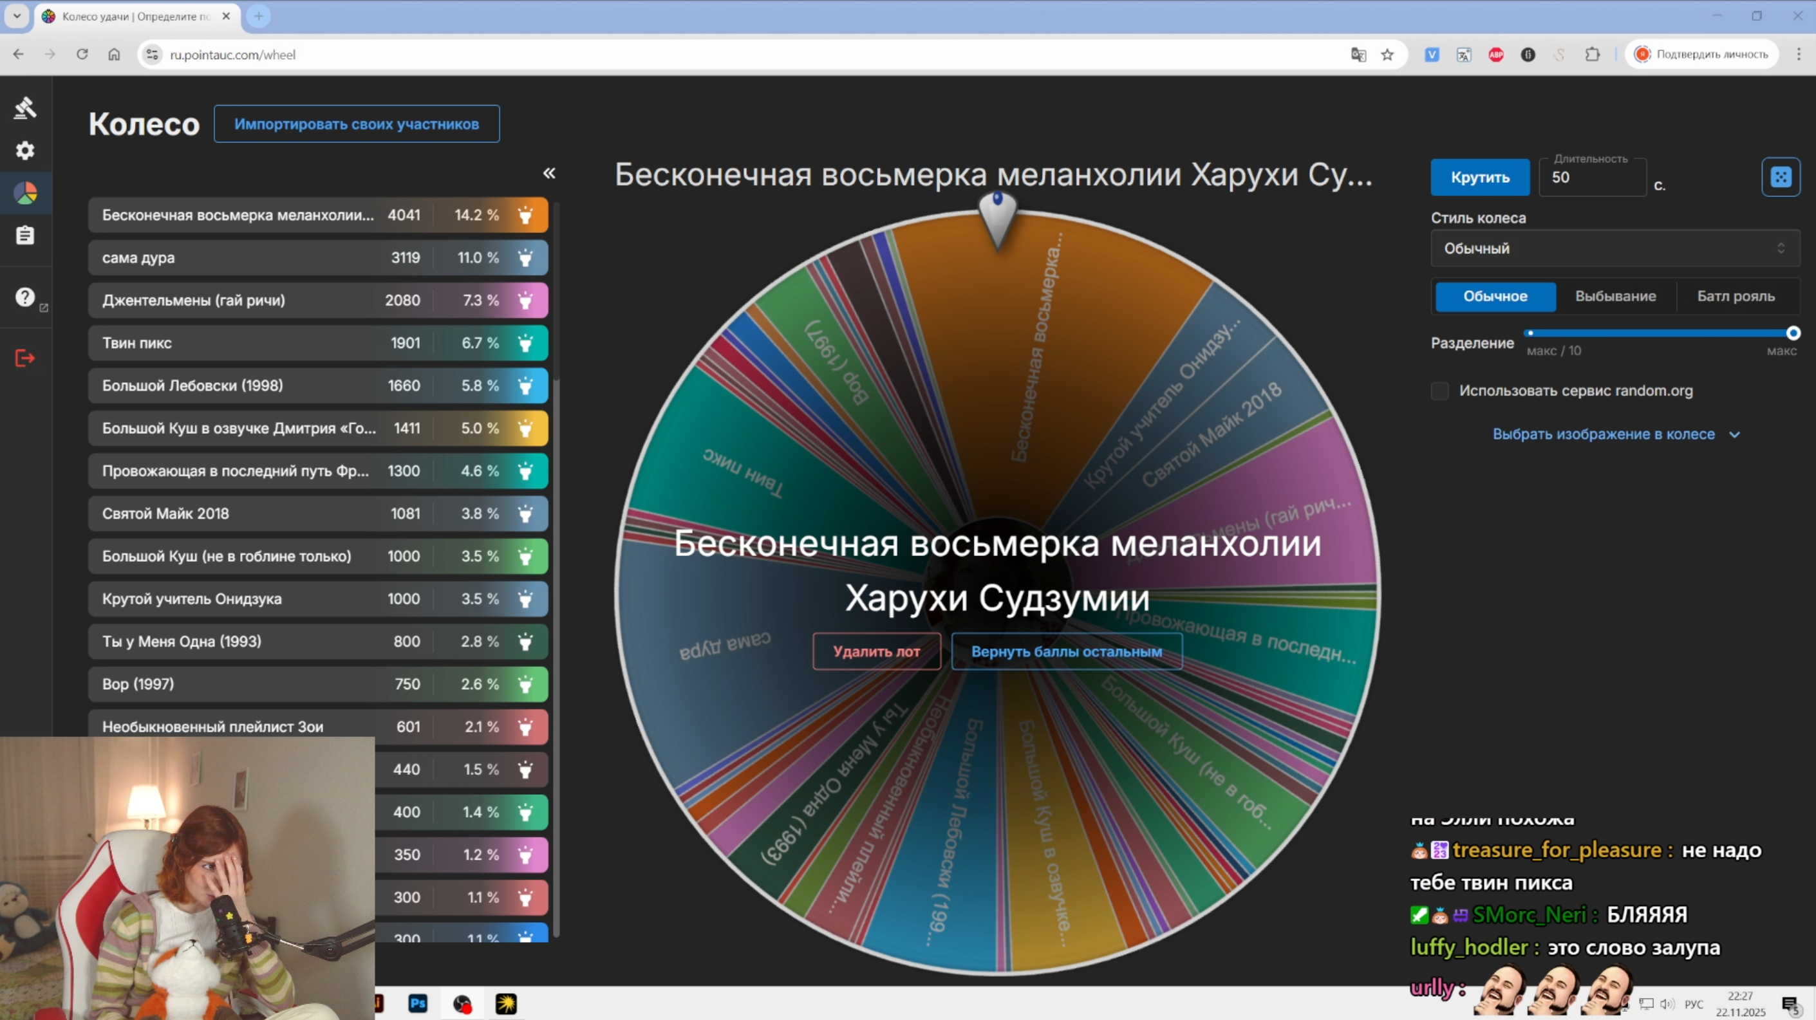Image resolution: width=1816 pixels, height=1020 pixels.
Task: Select the Батл рояль mode
Action: 1736,296
